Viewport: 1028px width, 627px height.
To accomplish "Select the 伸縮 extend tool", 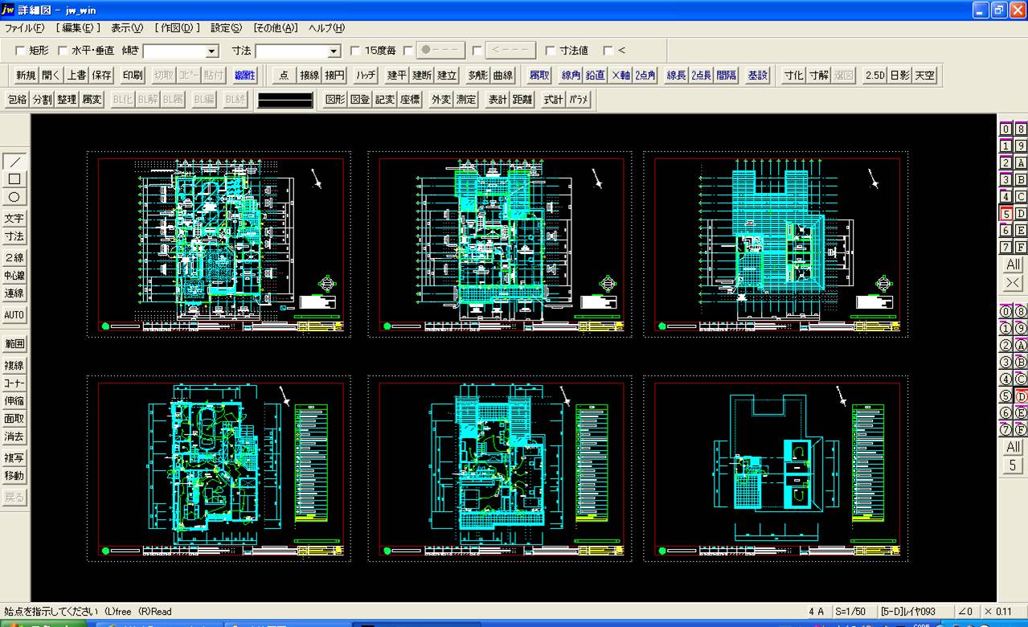I will pyautogui.click(x=14, y=401).
